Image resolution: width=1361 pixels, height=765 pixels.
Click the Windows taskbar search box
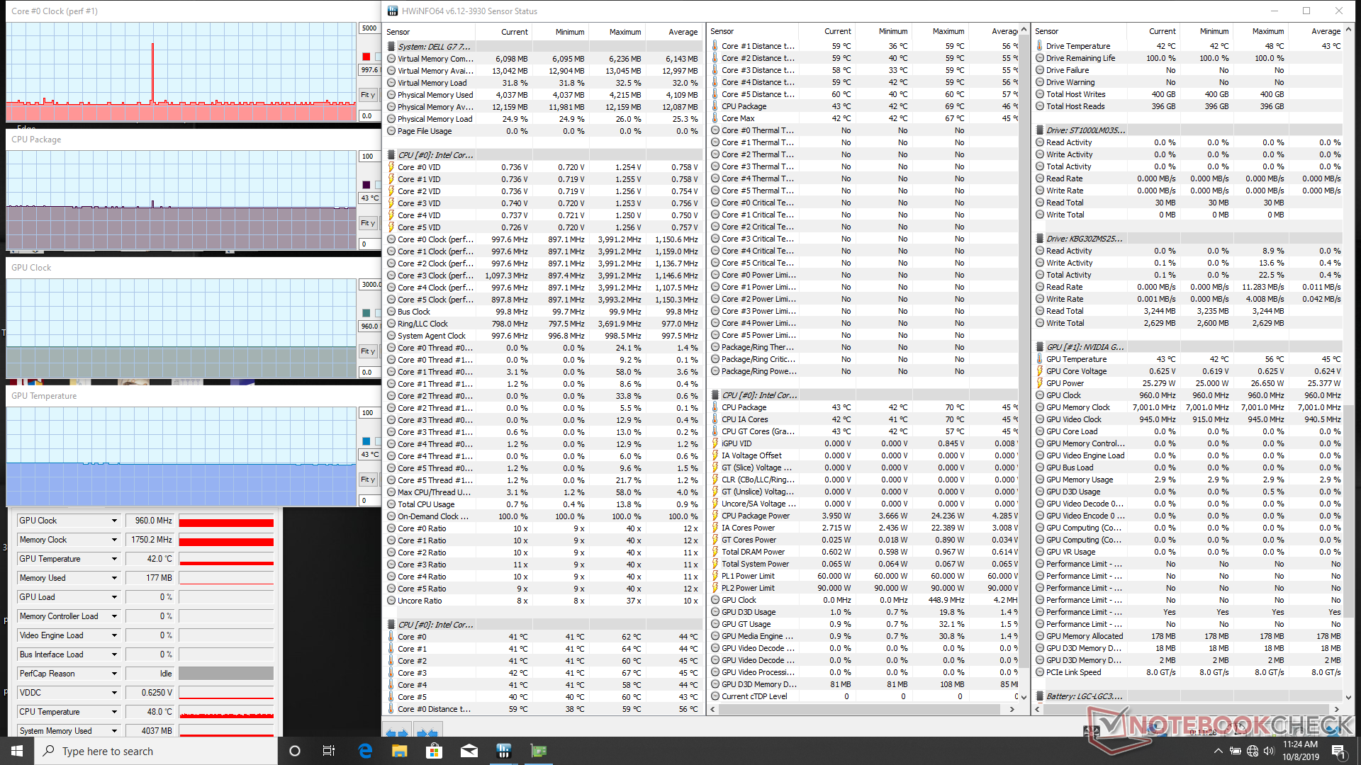point(156,751)
